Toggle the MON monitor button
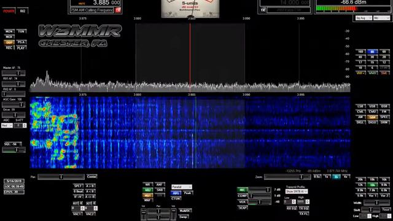 (x=9, y=31)
